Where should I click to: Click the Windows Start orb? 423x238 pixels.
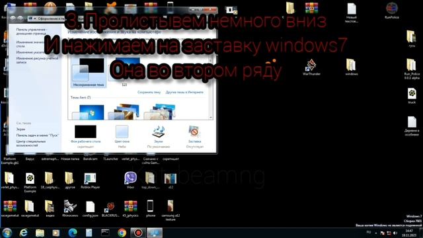point(7,233)
